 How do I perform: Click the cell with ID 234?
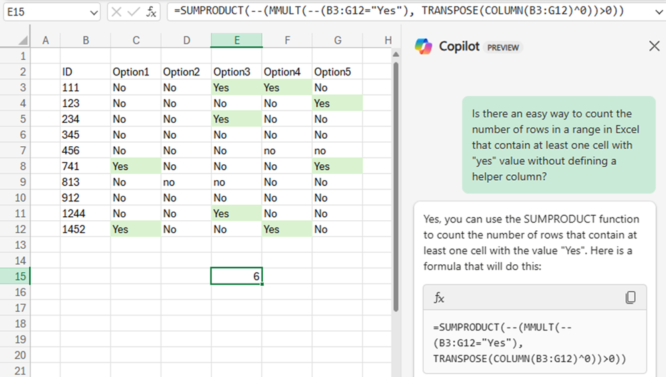85,119
